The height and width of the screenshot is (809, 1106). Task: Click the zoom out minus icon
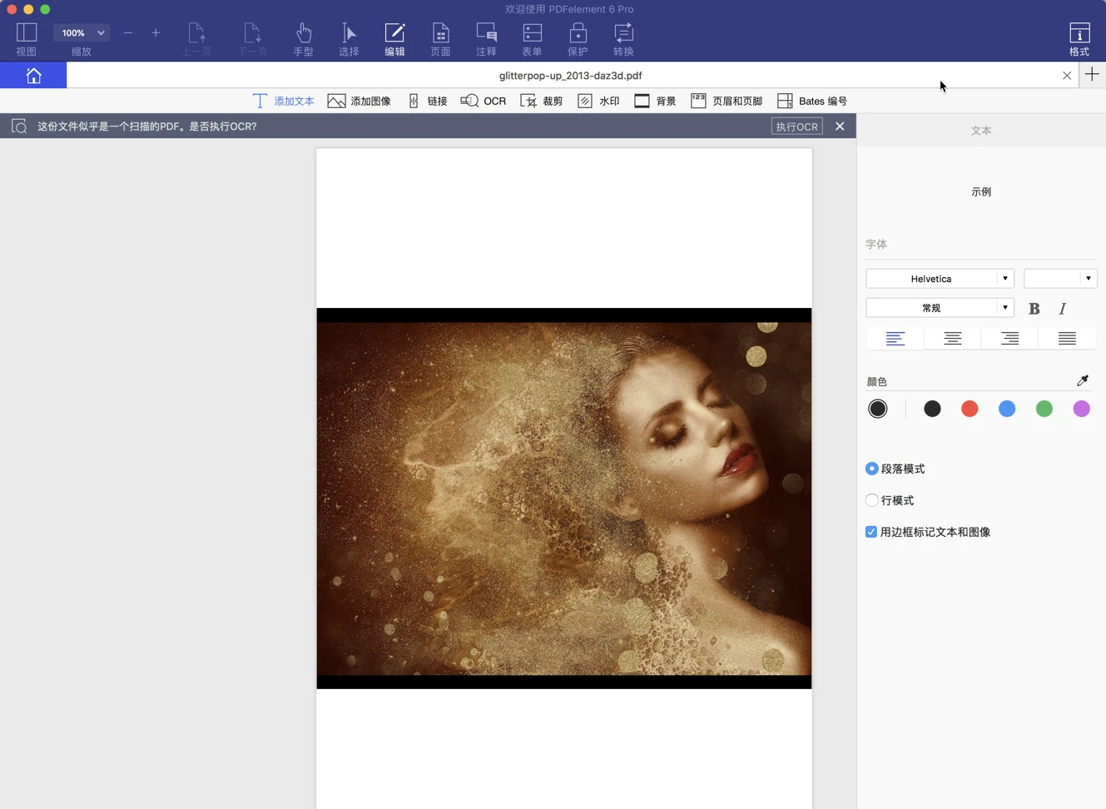(128, 33)
